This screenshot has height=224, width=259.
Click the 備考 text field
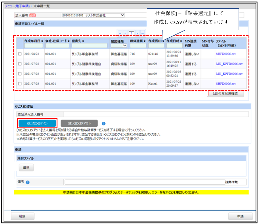pos(145,182)
